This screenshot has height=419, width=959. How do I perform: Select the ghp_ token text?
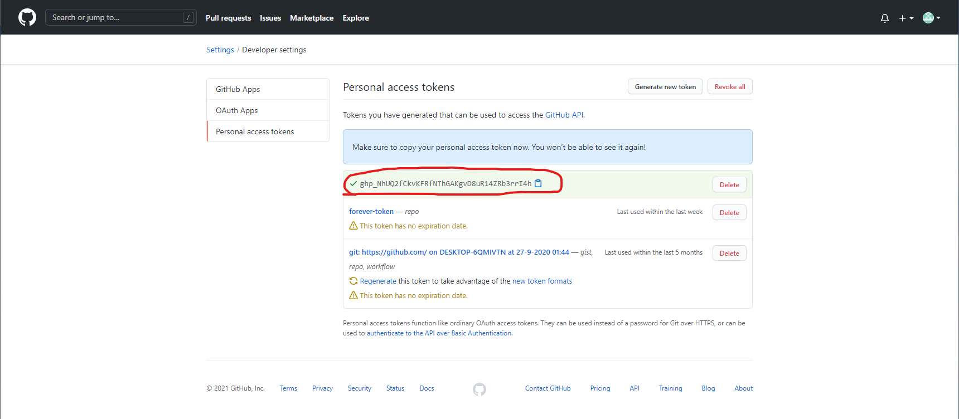click(445, 183)
